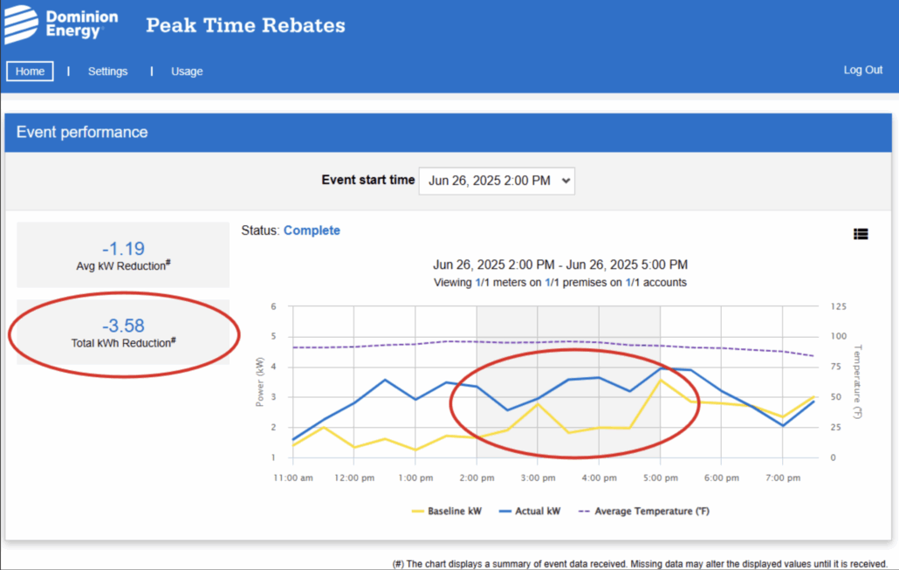Click the missing data footnote text
The height and width of the screenshot is (570, 899).
tap(640, 564)
